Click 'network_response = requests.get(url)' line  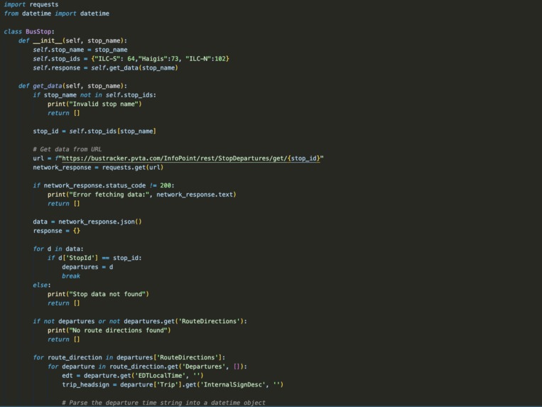pos(98,167)
